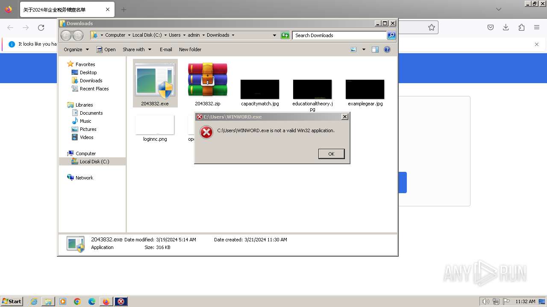
Task: Open Microsoft Edge from the taskbar
Action: [x=92, y=301]
